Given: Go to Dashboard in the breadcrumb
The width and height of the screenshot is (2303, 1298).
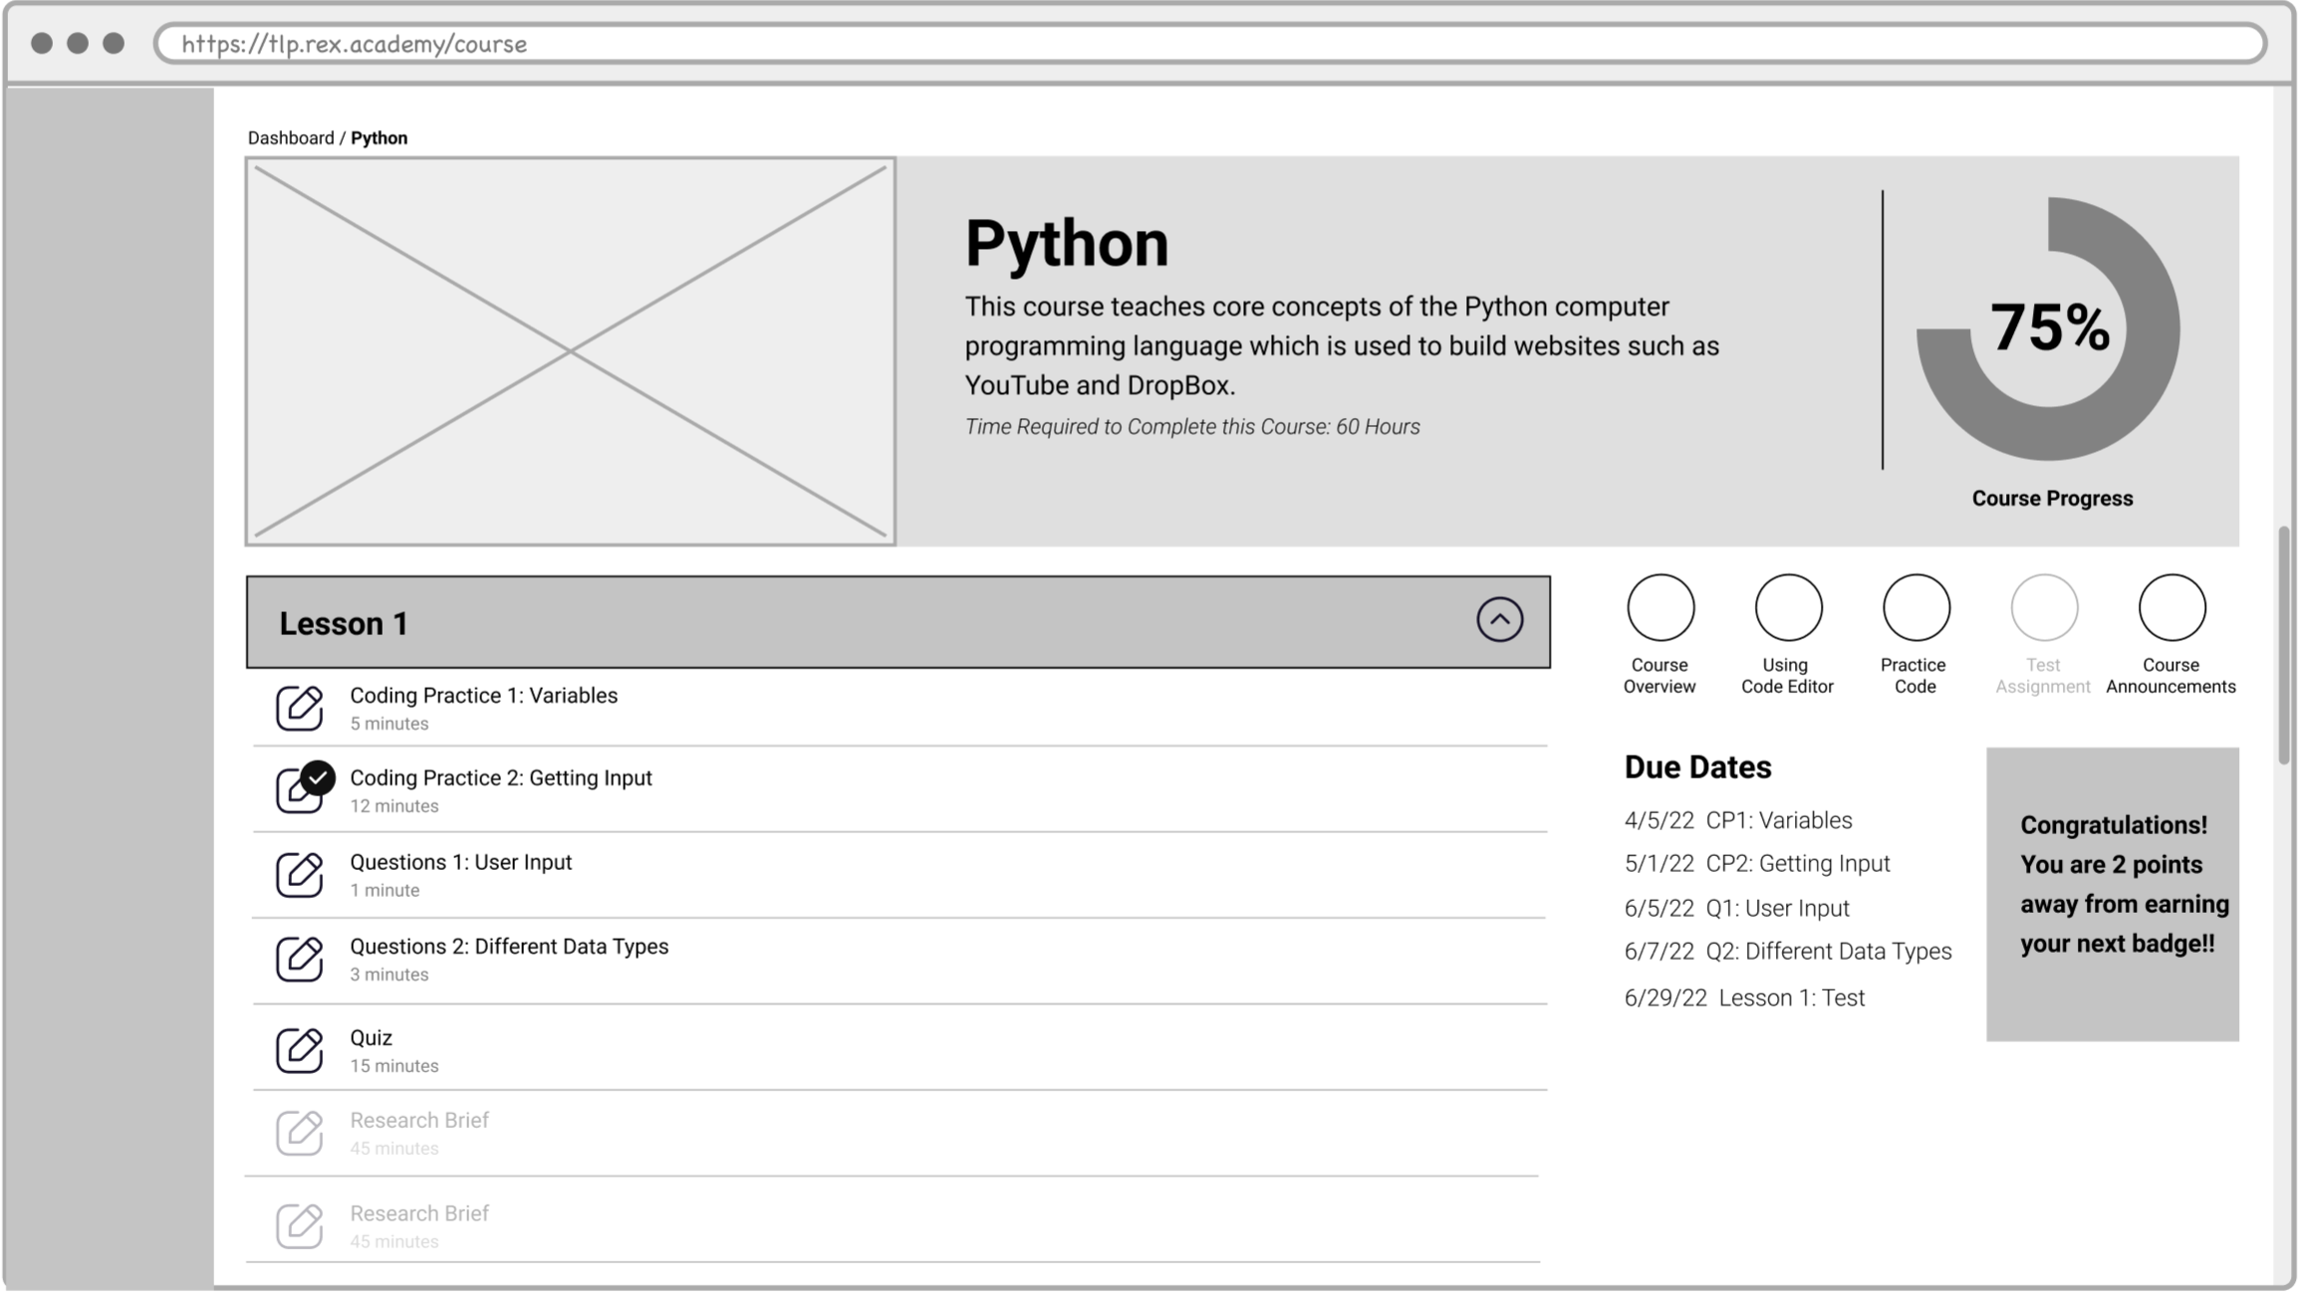Looking at the screenshot, I should click(x=291, y=138).
